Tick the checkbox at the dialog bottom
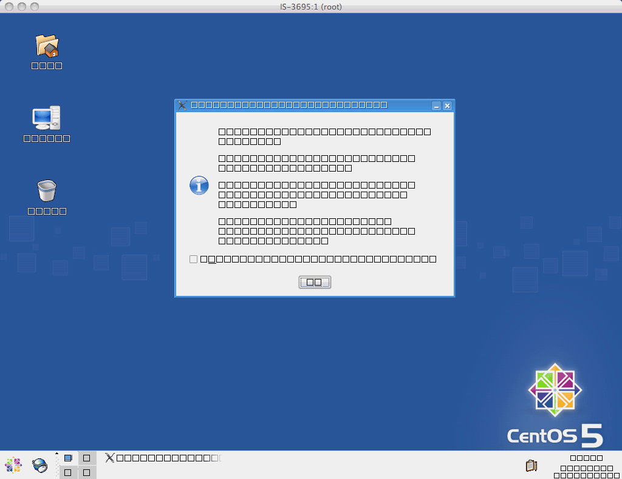The height and width of the screenshot is (479, 622). pyautogui.click(x=193, y=260)
